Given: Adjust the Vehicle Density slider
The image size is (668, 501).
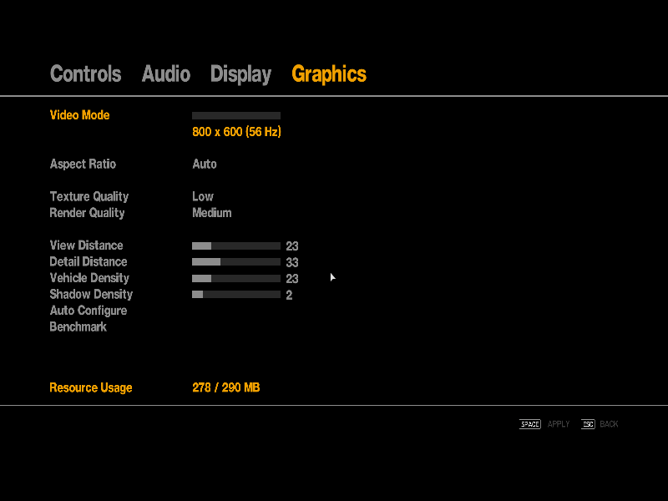Looking at the screenshot, I should (236, 279).
